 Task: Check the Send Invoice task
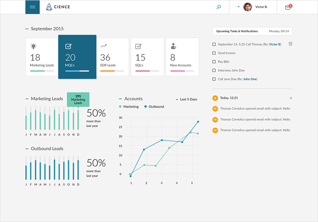tap(214, 53)
